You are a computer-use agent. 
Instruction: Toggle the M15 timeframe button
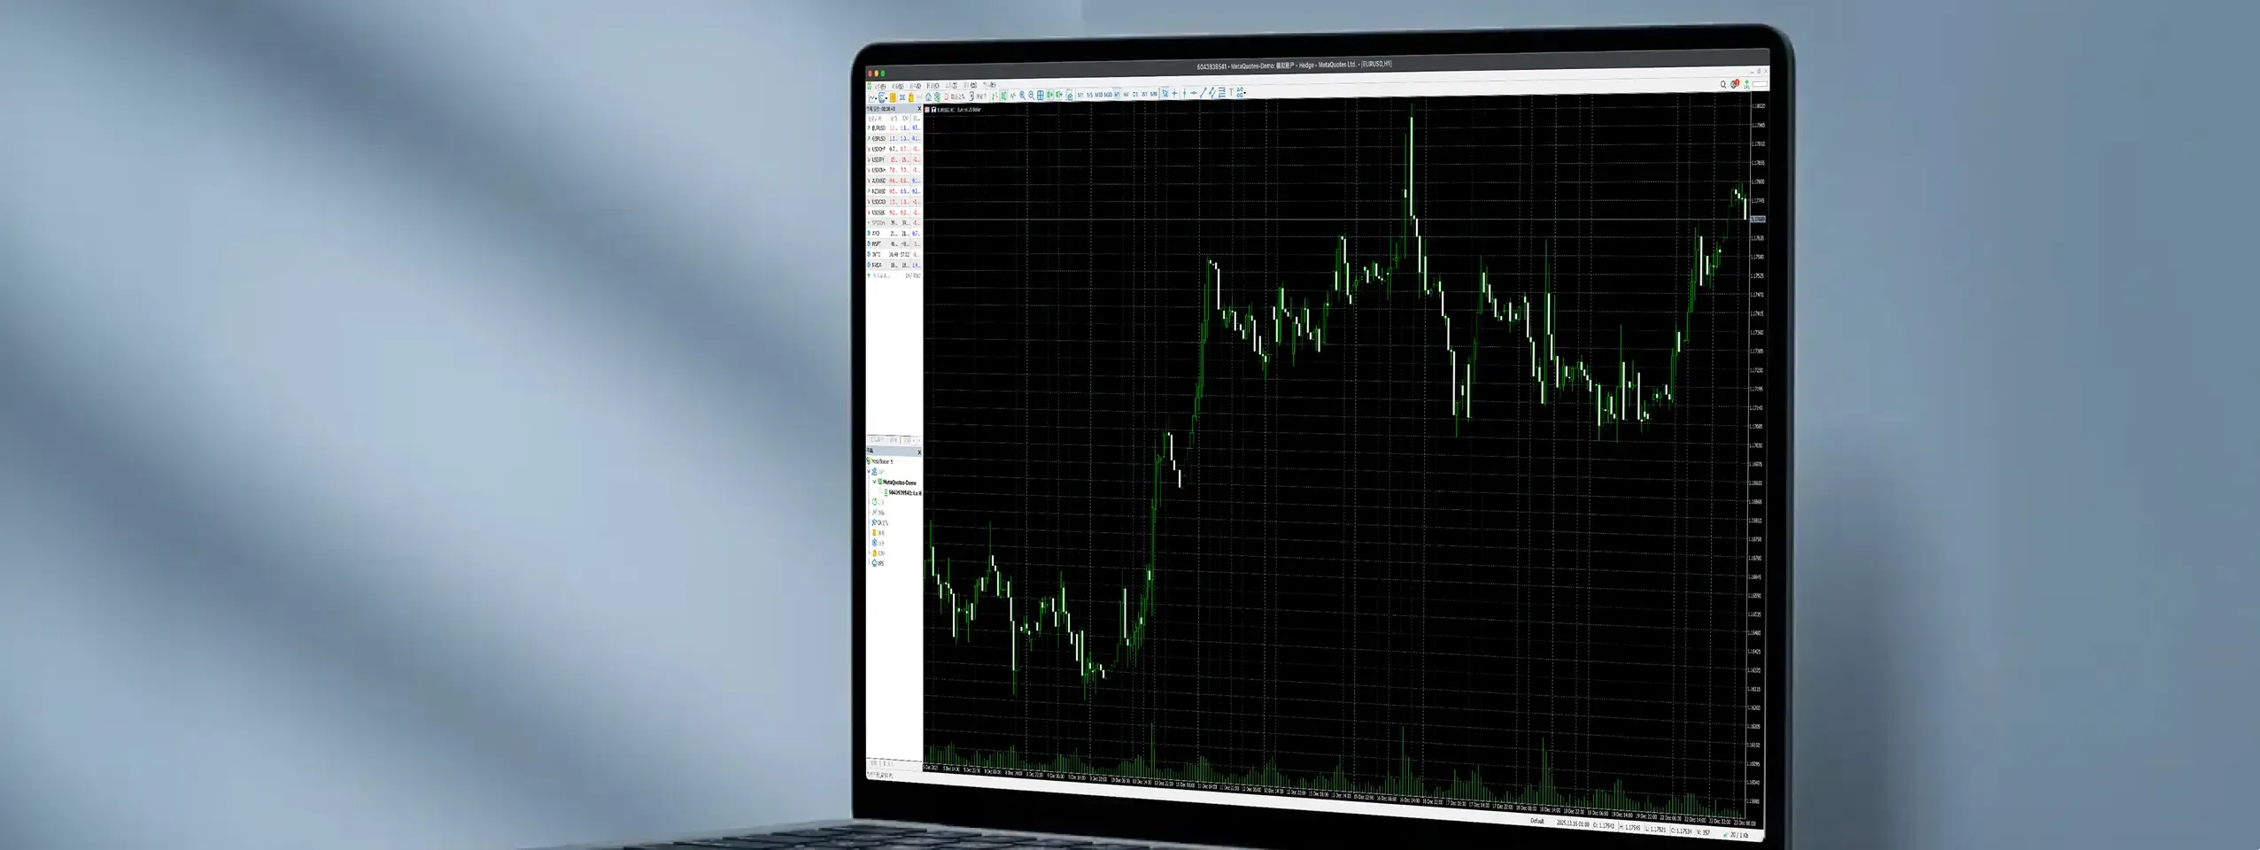[x=1097, y=94]
